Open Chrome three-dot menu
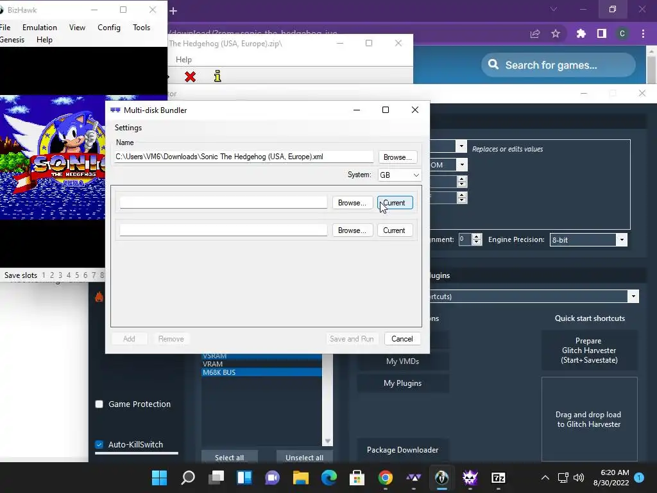 tap(643, 33)
